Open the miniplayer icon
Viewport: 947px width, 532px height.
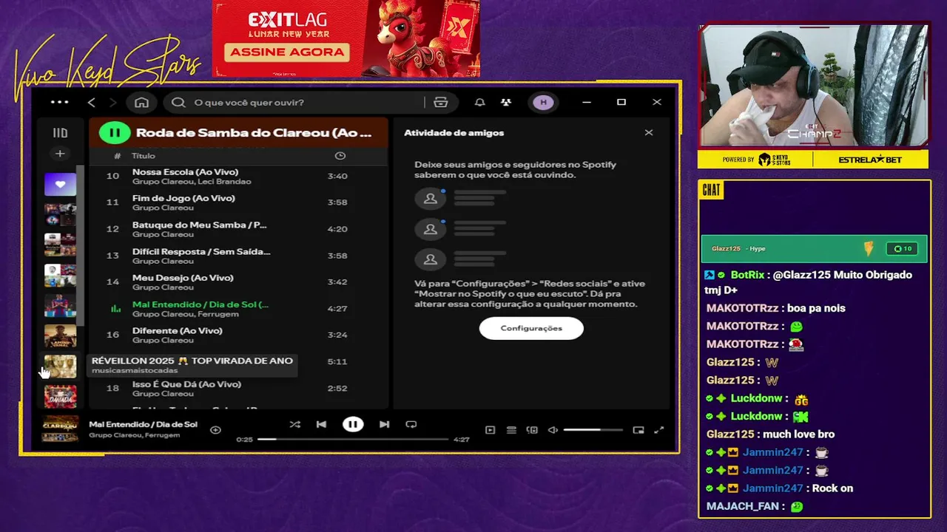(638, 430)
